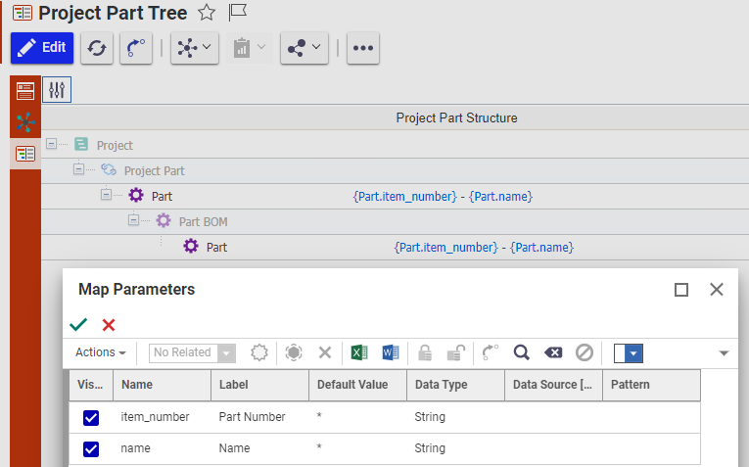
Task: Open the tree parameters sliders icon
Action: pos(57,90)
